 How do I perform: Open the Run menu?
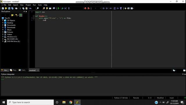click(x=34, y=5)
